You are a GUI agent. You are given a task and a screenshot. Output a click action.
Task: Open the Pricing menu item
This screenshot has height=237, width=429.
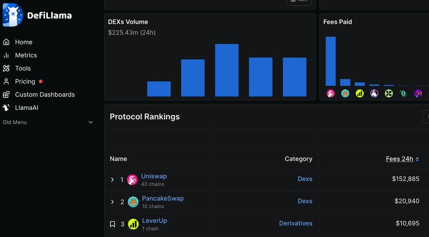25,81
